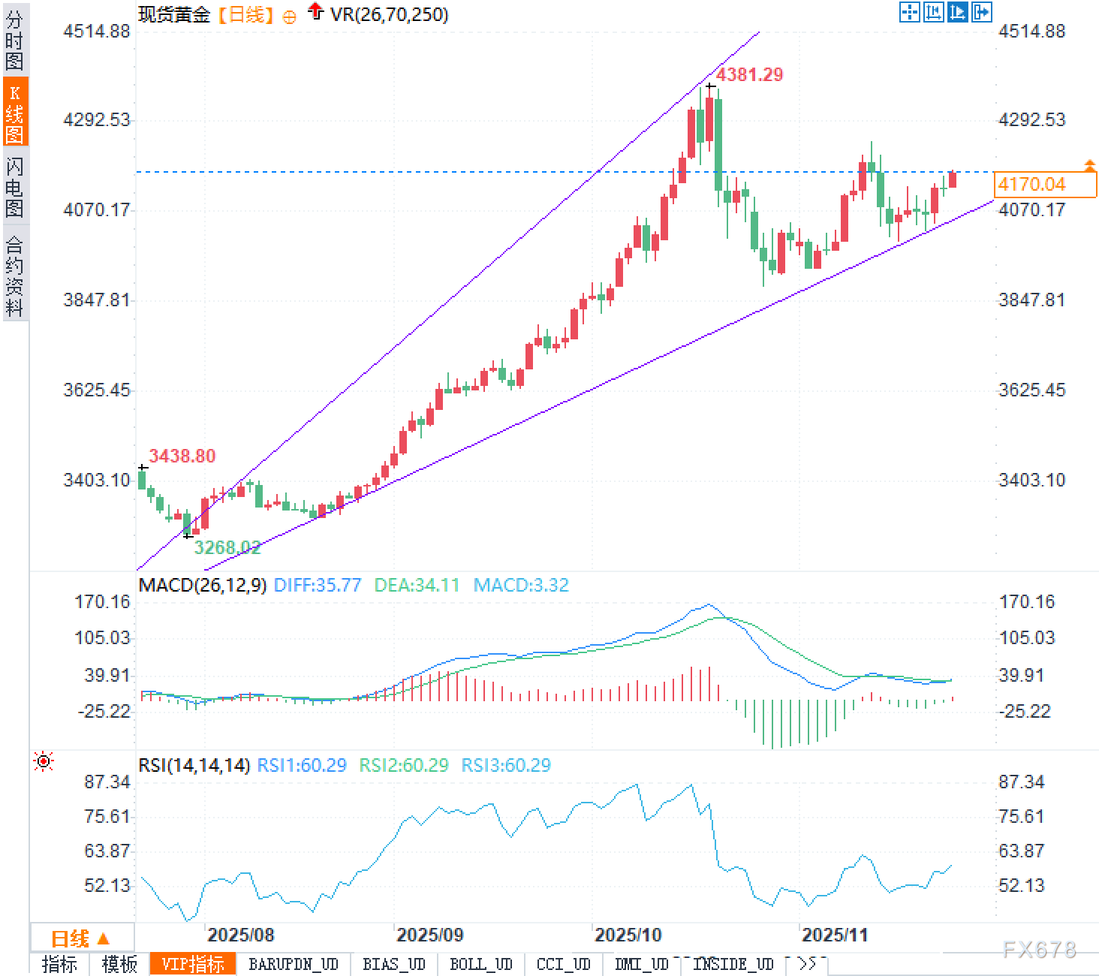This screenshot has height=976, width=1099.
Task: Click the crosshair cursor icon in top-right toolbar
Action: coord(909,12)
